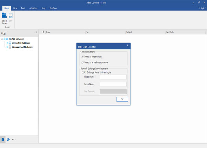Select Connect to all mailboxes on server
This screenshot has height=148, width=207.
pos(82,63)
